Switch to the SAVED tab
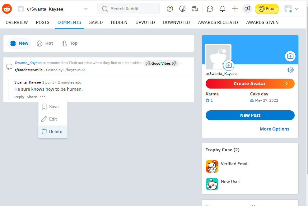The height and width of the screenshot is (206, 308). click(x=96, y=22)
